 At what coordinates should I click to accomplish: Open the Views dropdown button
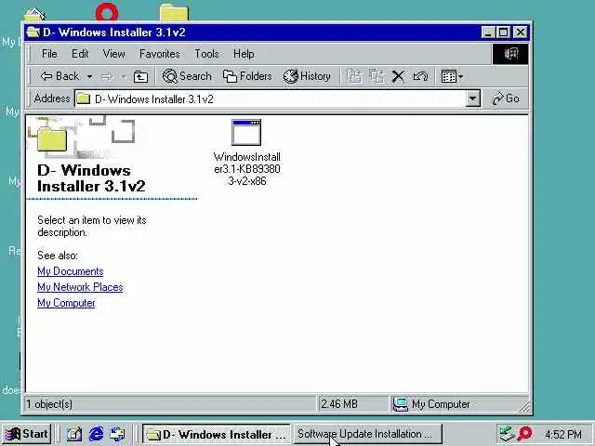tap(452, 76)
